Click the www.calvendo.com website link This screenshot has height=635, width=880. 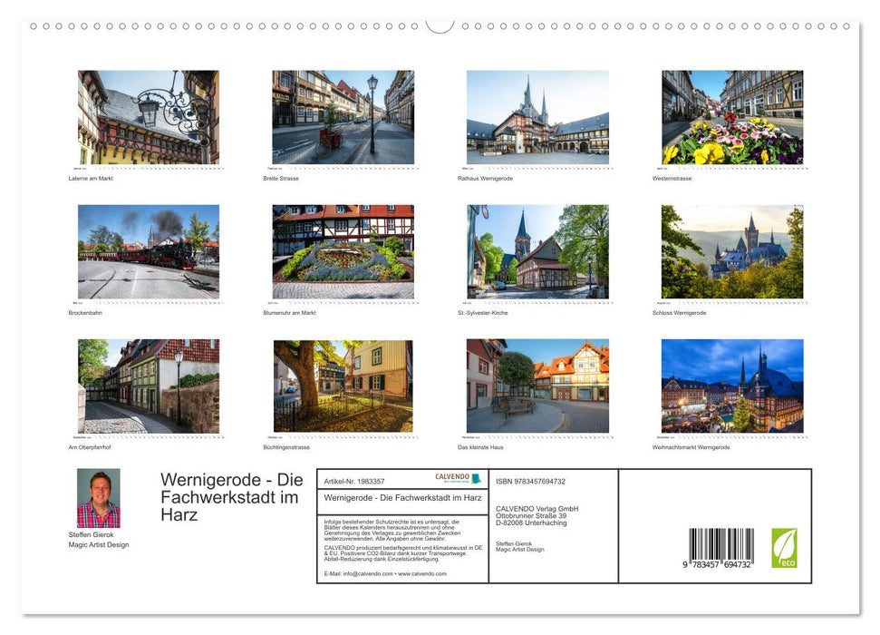421,574
